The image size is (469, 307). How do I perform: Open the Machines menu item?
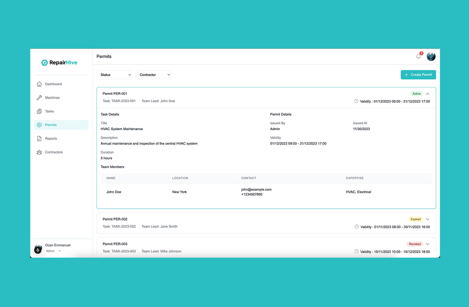(x=61, y=98)
